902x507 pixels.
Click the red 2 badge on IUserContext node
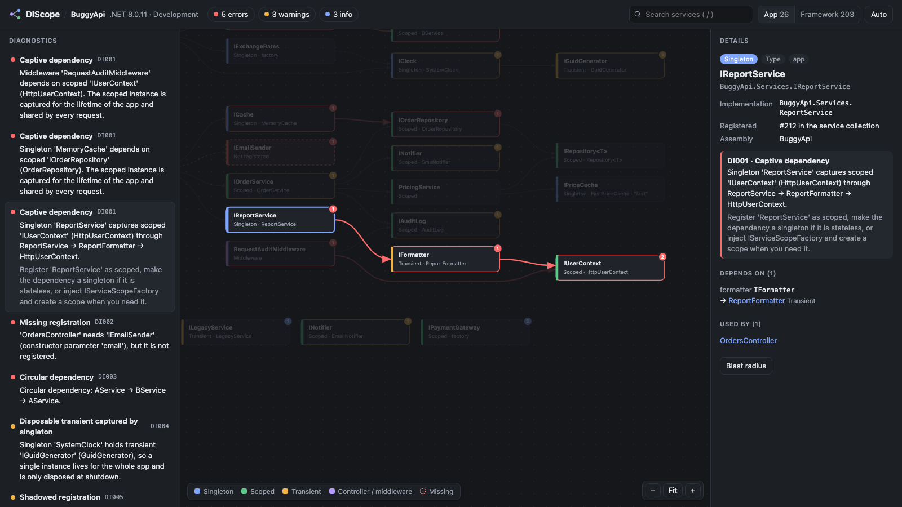pos(662,257)
